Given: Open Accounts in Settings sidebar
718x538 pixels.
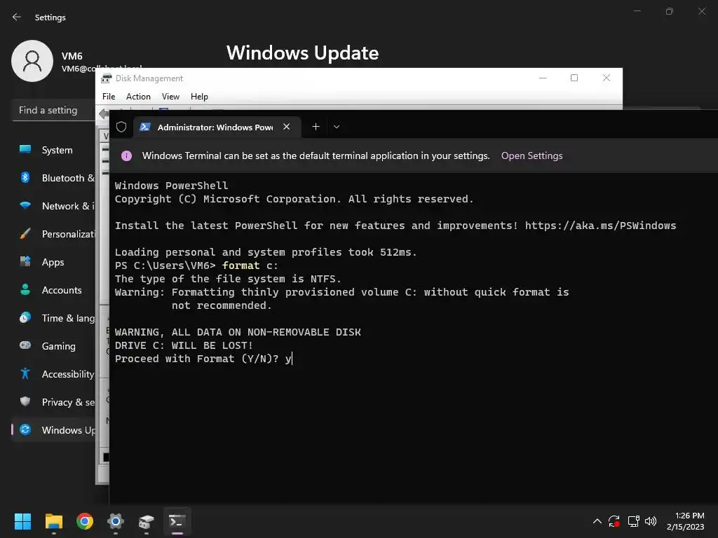Looking at the screenshot, I should click(x=53, y=290).
